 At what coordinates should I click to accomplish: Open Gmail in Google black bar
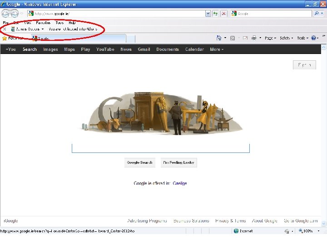coord(144,49)
